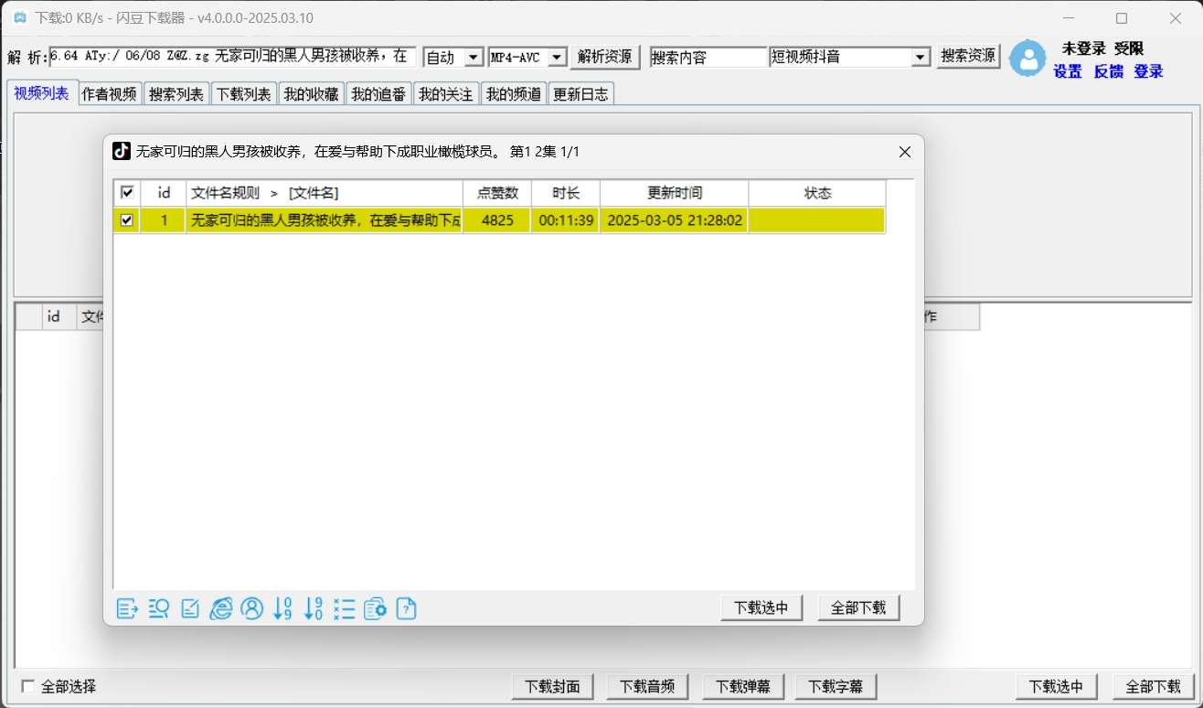Click the 2025-03-05 21:28:02 cell

click(x=675, y=220)
